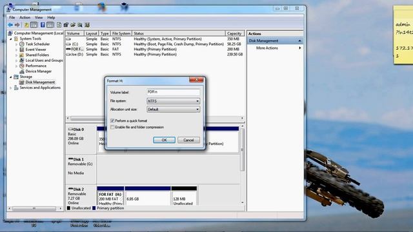Open the Help menu
413x232 pixels.
[51, 17]
